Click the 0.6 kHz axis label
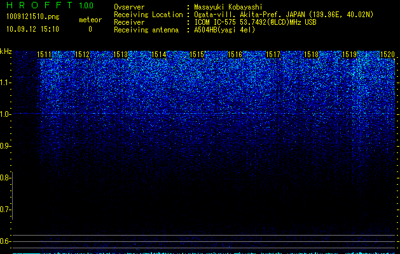Image resolution: width=400 pixels, height=254 pixels. click(x=5, y=241)
